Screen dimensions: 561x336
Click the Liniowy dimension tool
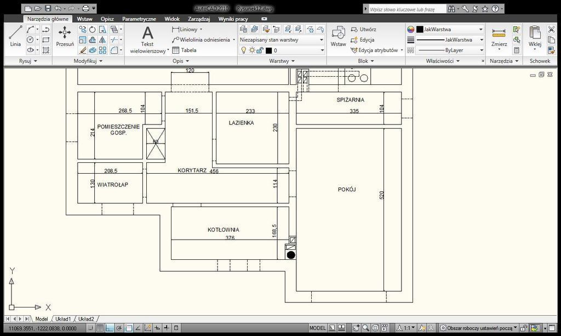[x=185, y=30]
